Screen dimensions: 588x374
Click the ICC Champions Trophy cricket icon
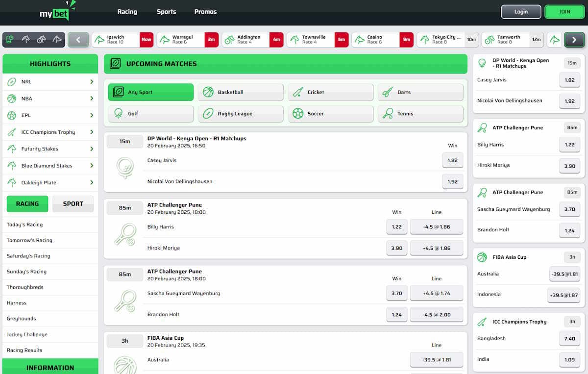click(x=12, y=132)
